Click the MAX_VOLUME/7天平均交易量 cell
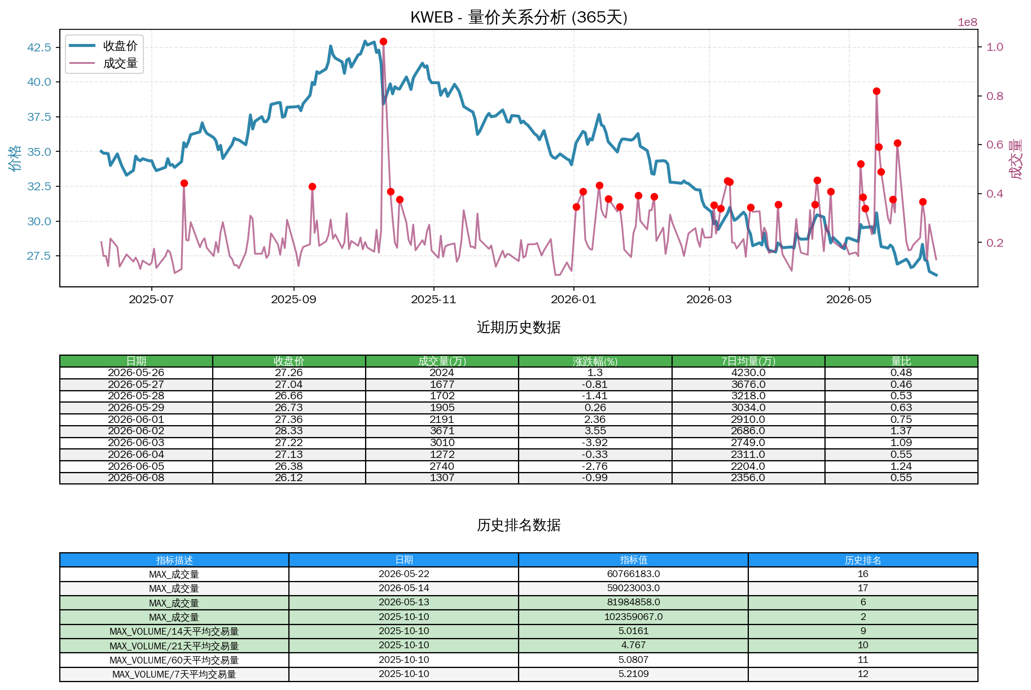The height and width of the screenshot is (690, 1031). coord(174,674)
